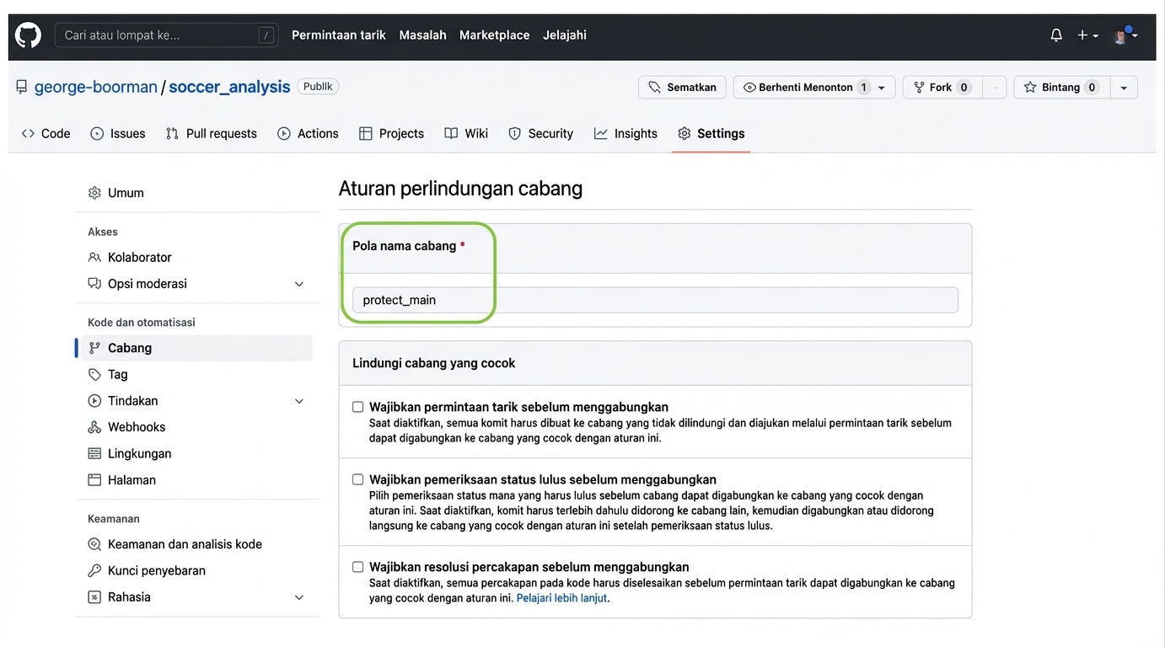Expand the Fork dropdown arrow
Screen dimensions: 1165x647
[995, 88]
